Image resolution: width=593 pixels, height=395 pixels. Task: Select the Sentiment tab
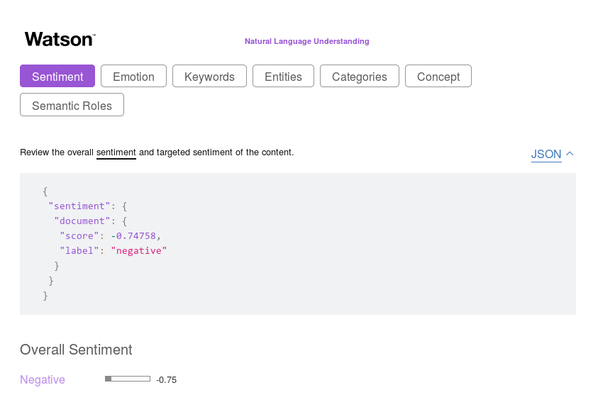pyautogui.click(x=57, y=76)
